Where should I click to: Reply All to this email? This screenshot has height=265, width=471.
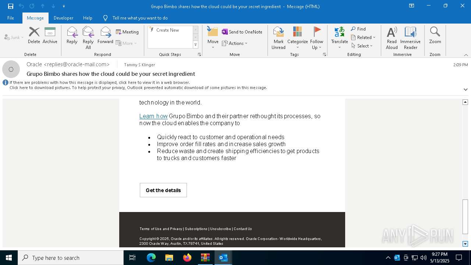(x=88, y=38)
